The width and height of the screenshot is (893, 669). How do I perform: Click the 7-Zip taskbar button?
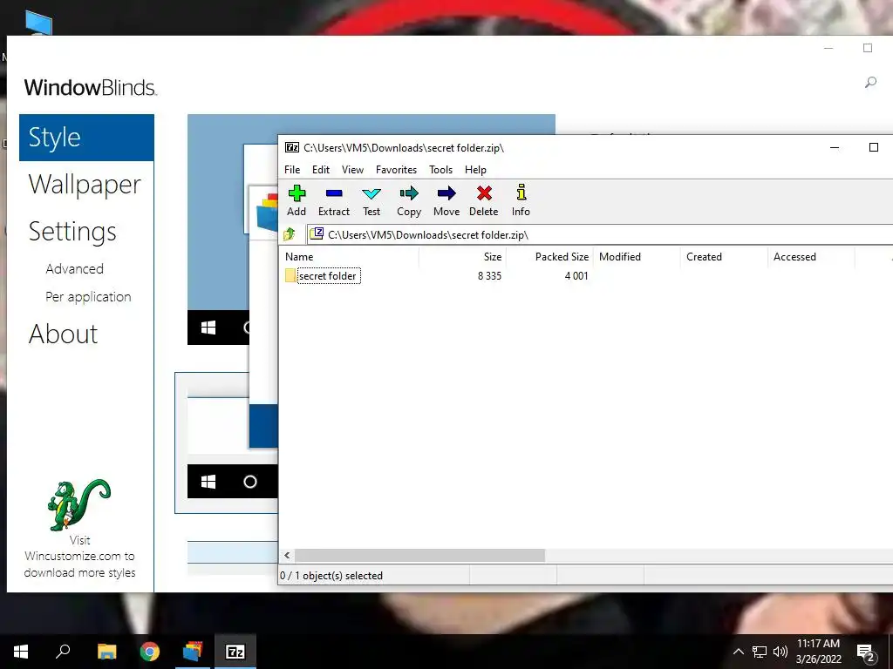(x=235, y=652)
